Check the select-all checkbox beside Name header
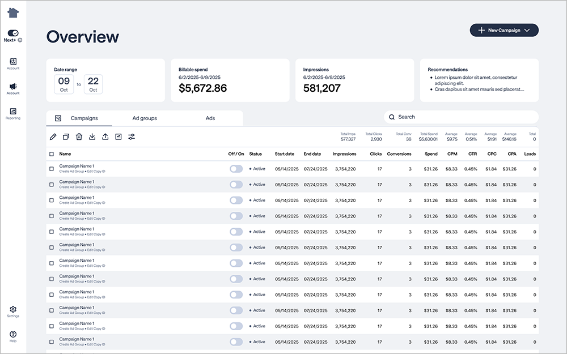This screenshot has width=567, height=354. point(52,154)
